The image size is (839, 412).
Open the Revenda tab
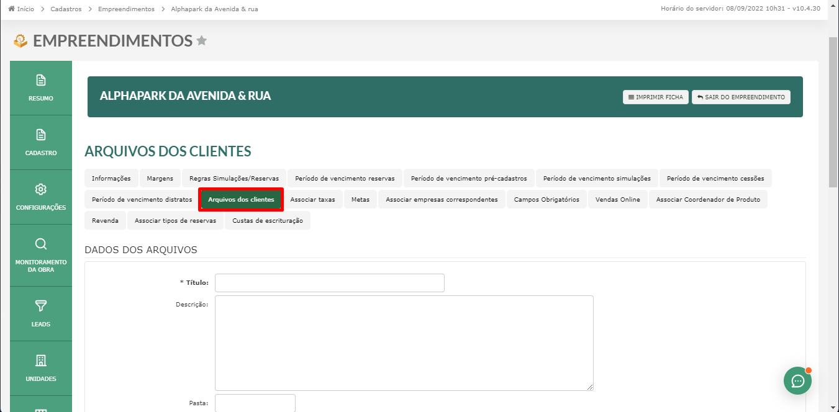[x=105, y=220]
